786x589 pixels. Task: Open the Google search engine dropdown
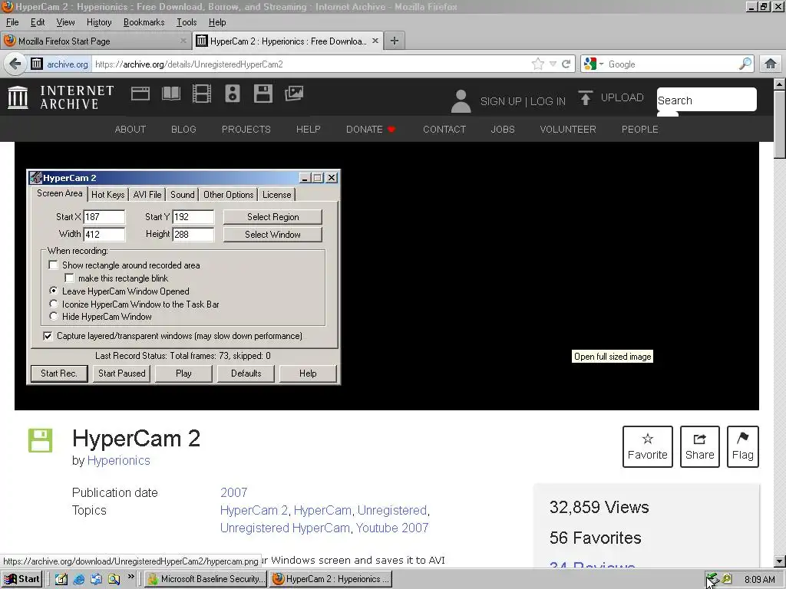[601, 64]
